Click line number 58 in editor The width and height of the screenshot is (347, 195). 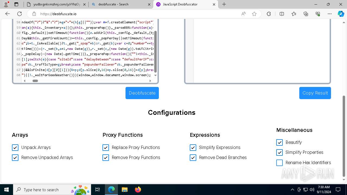point(18,22)
